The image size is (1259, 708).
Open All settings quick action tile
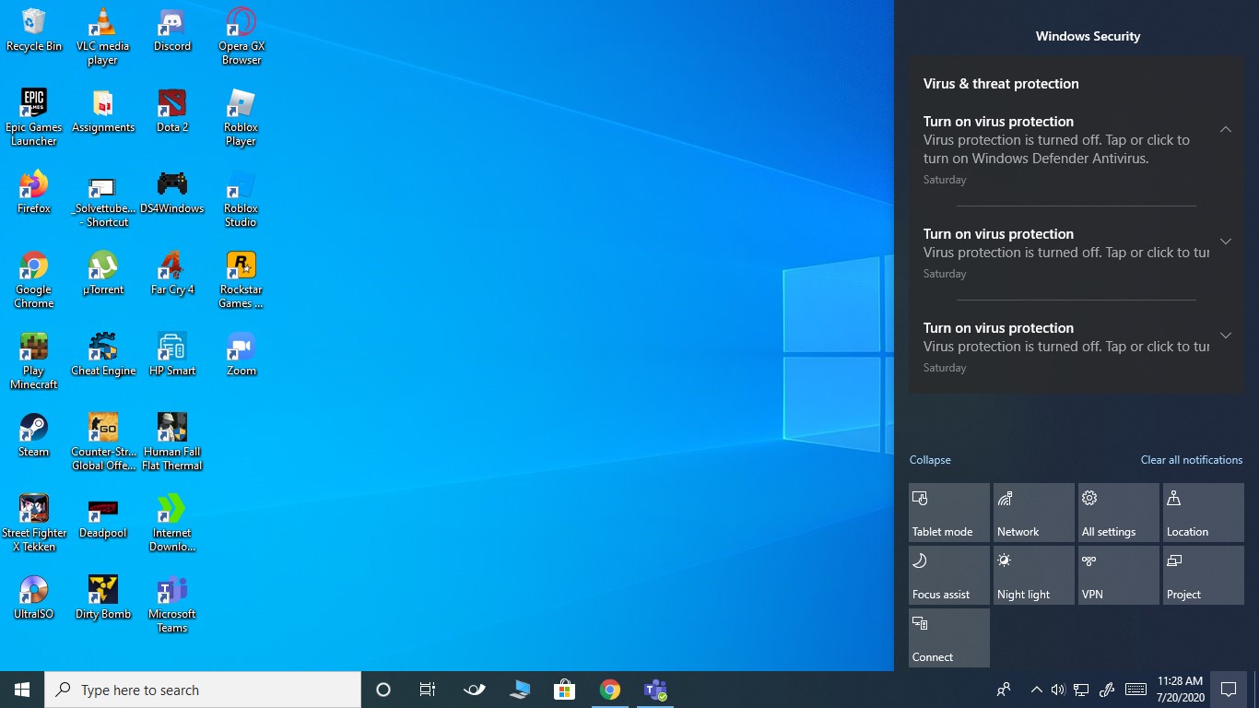(1119, 513)
